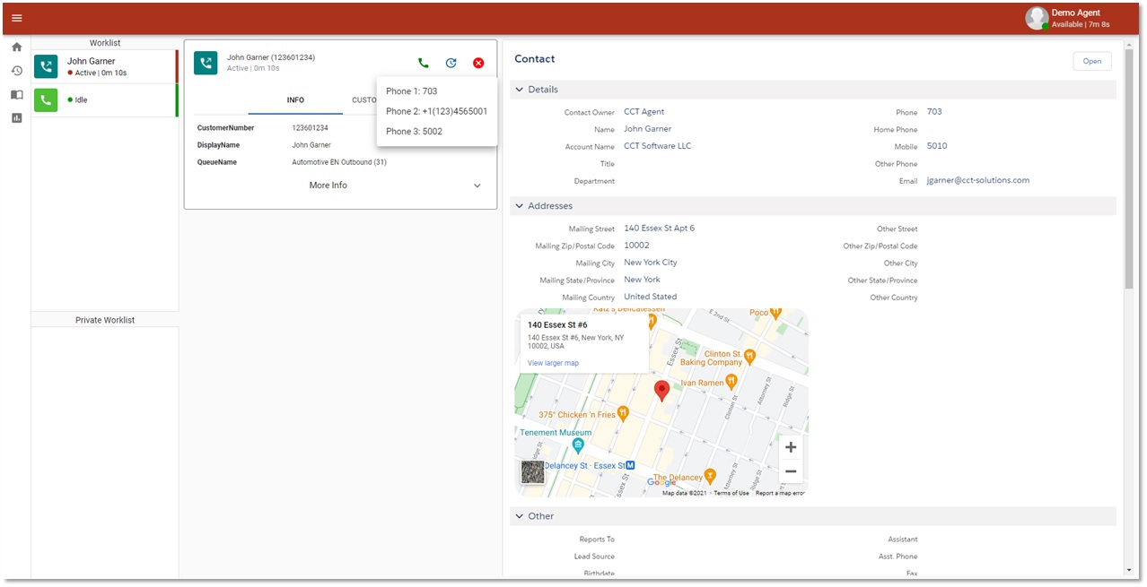Collapse the Addresses section
The width and height of the screenshot is (1147, 587).
point(520,206)
